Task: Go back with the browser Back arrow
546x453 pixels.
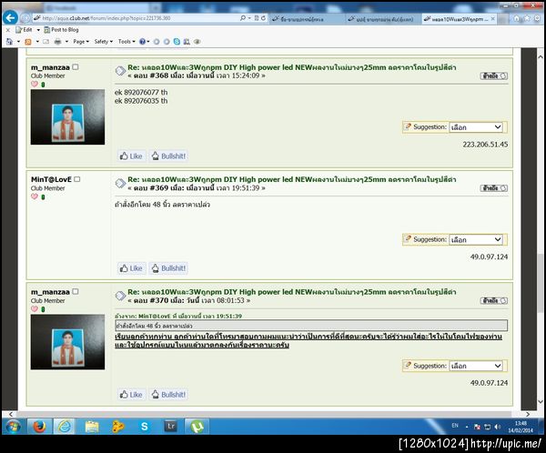Action: click(10, 18)
